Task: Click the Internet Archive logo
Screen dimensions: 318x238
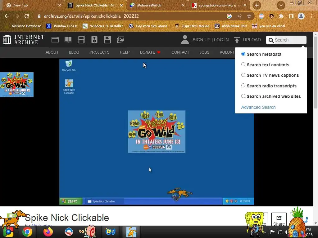Action: pyautogui.click(x=24, y=40)
